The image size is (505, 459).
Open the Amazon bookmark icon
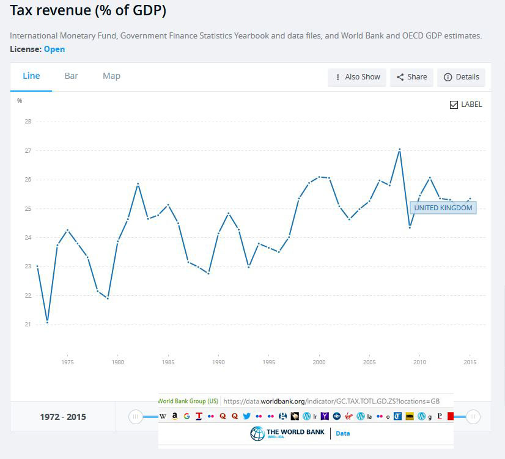click(x=174, y=416)
